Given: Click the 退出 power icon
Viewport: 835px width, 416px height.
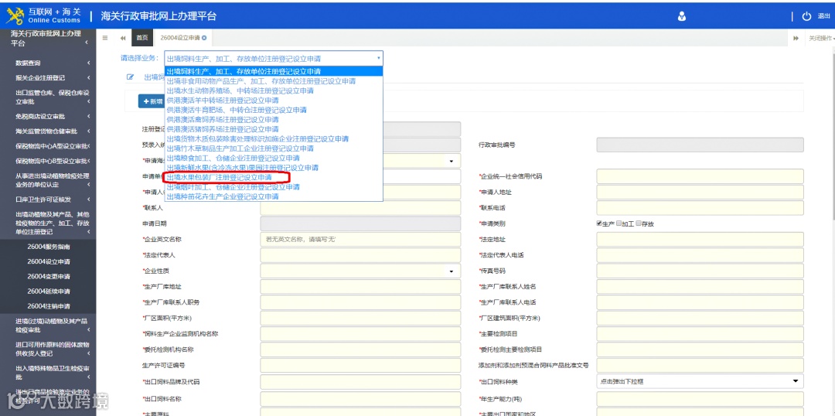Looking at the screenshot, I should [x=806, y=16].
